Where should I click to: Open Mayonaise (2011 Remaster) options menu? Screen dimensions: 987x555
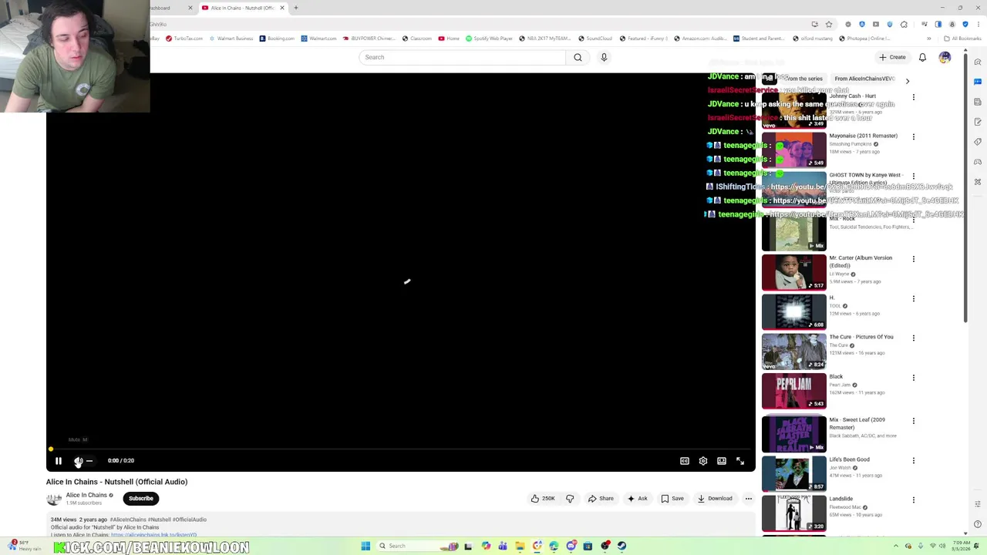tap(914, 137)
